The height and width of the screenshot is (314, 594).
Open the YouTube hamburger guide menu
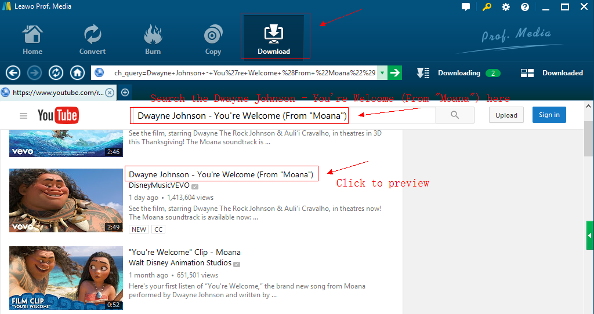point(23,116)
